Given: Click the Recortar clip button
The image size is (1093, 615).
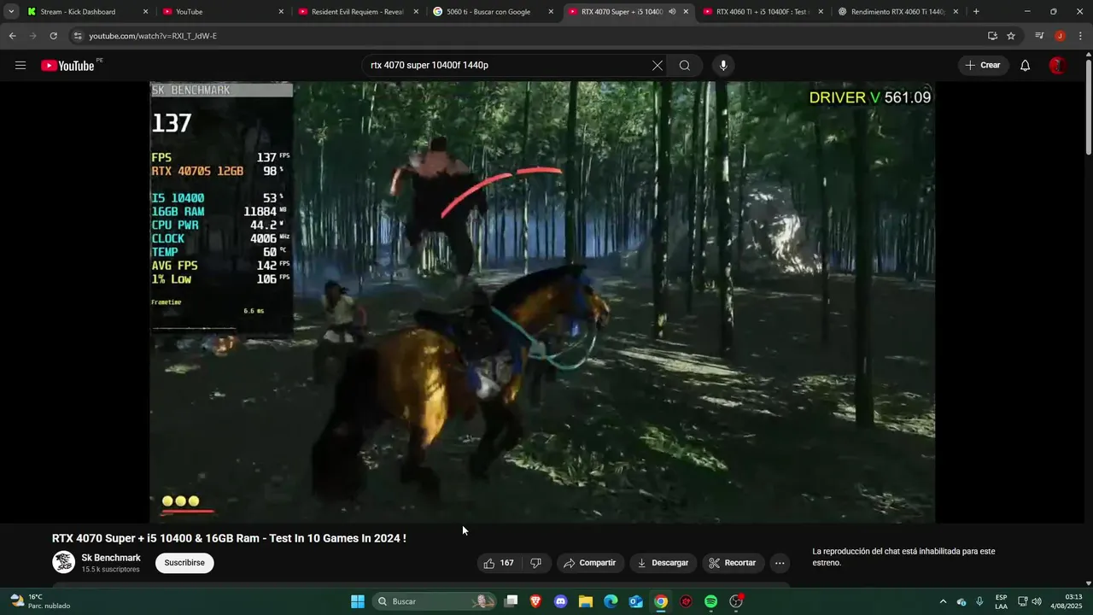Looking at the screenshot, I should [x=734, y=563].
